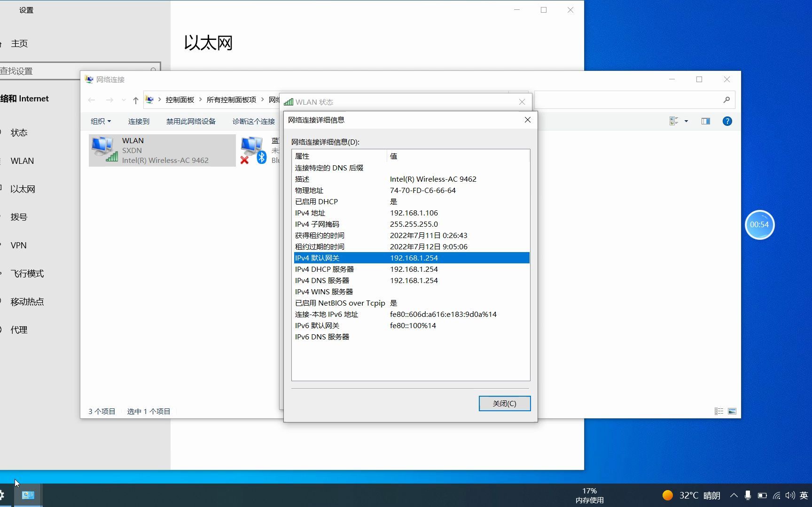Toggle the preview pane icon
812x507 pixels.
click(x=706, y=121)
